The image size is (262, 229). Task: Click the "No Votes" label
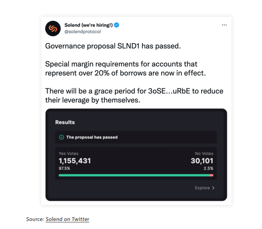pos(204,154)
